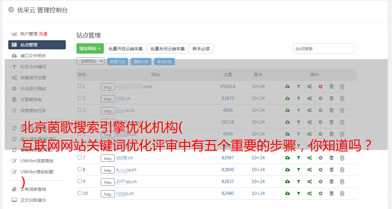Tick the checkbox for site row 3
The height and width of the screenshot is (209, 392).
tap(79, 110)
